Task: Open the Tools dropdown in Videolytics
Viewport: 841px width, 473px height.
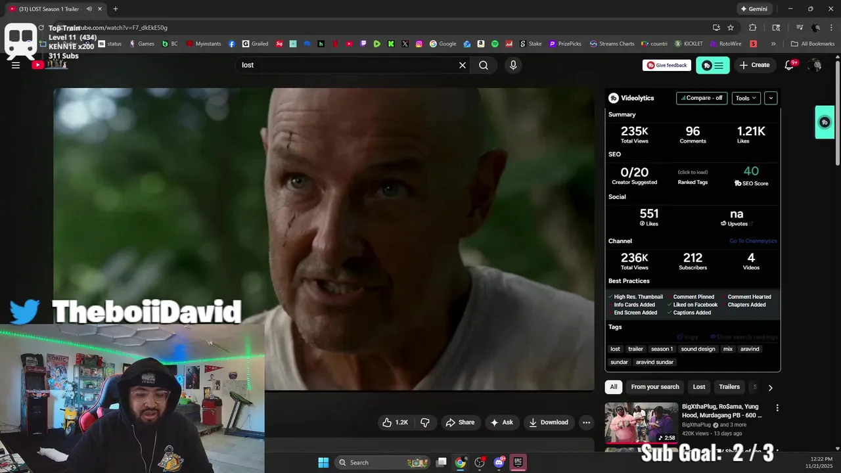Action: click(746, 98)
